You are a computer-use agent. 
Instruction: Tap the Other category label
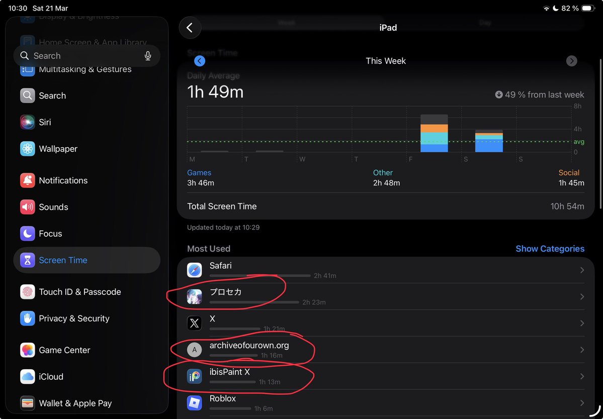point(383,173)
